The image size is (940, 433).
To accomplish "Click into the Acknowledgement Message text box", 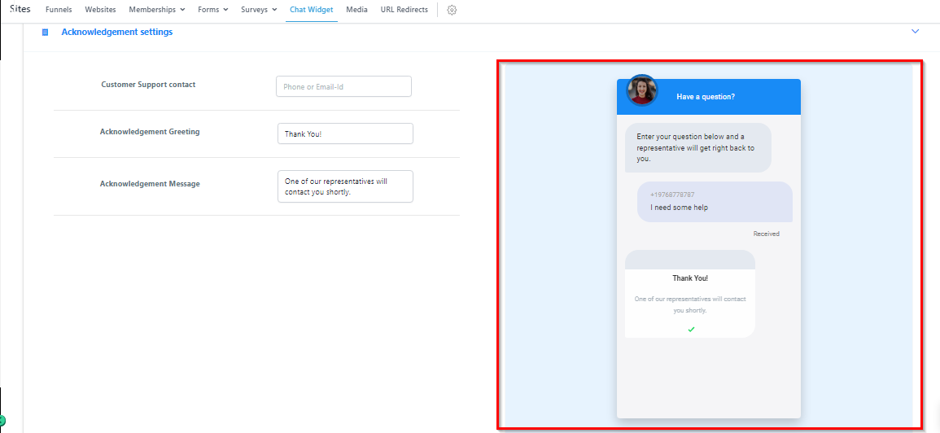I will click(345, 186).
